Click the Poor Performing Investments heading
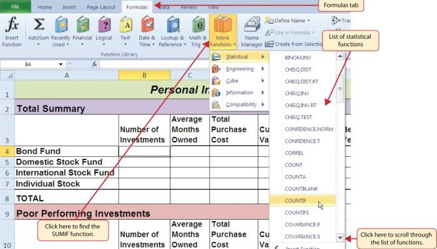 tap(83, 214)
